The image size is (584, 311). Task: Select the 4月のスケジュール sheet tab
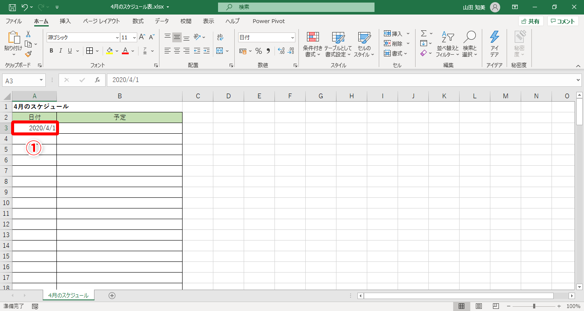coord(68,295)
